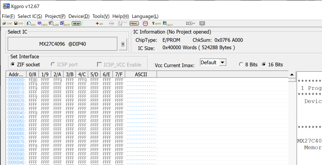Open the Language menu
The image size is (322, 165).
click(145, 16)
